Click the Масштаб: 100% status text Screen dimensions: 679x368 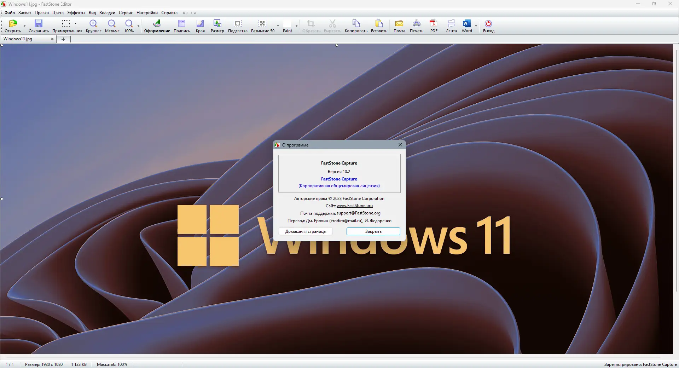[x=112, y=364]
